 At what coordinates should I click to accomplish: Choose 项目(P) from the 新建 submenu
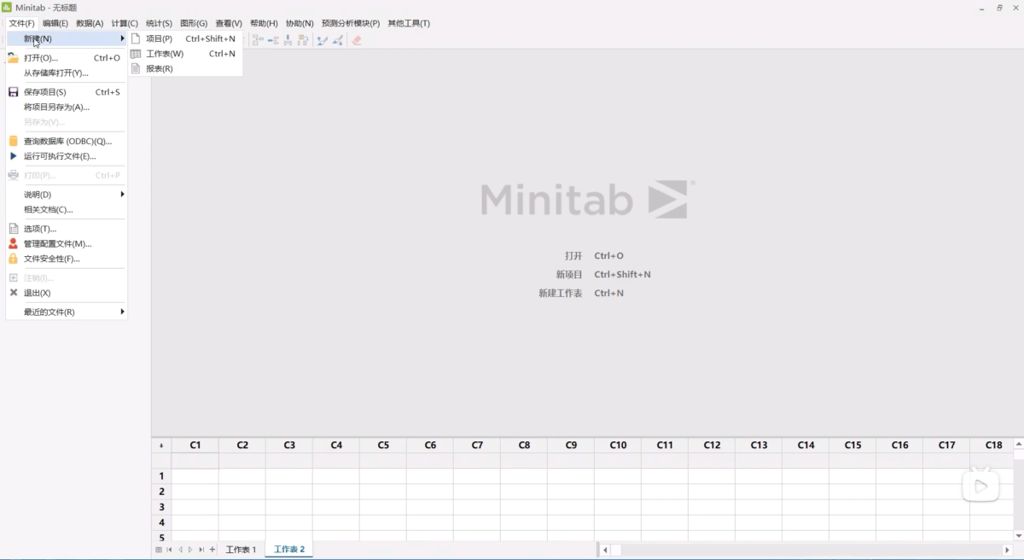[x=185, y=38]
